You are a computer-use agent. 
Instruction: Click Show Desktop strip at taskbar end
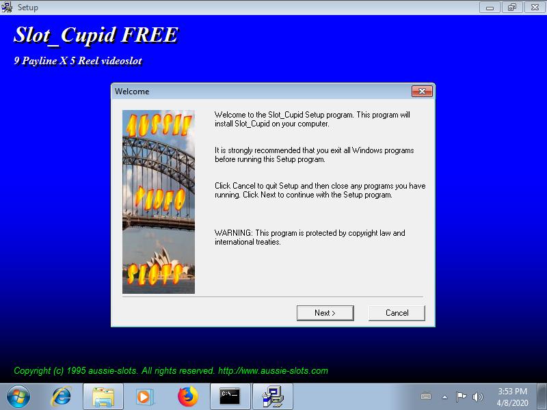542,396
